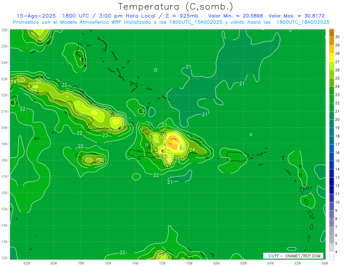Select the color bar swatch between 29 and 30
Image resolution: width=345 pixels, height=267 pixels.
[x=331, y=41]
